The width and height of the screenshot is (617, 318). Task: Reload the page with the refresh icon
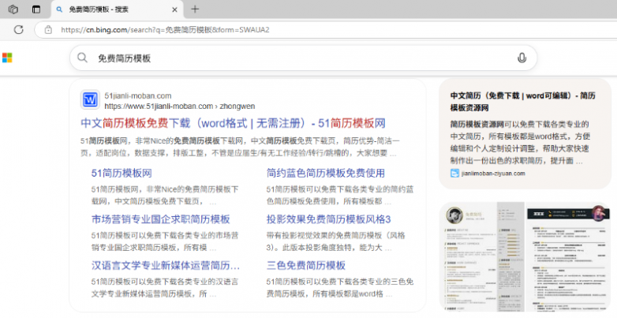point(18,29)
